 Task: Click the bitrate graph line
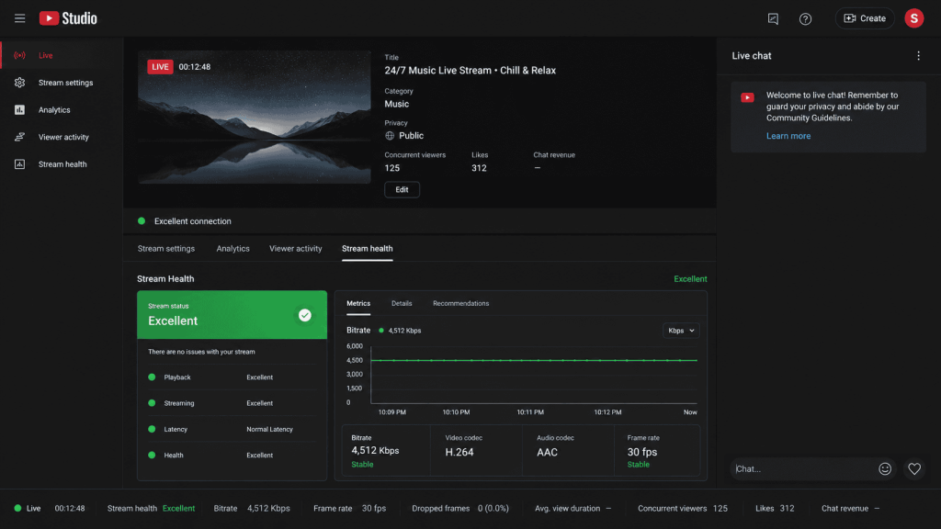pos(534,360)
